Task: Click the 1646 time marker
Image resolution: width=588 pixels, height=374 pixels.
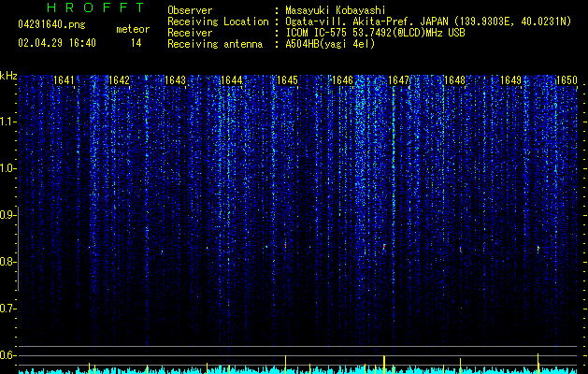Action: point(343,80)
